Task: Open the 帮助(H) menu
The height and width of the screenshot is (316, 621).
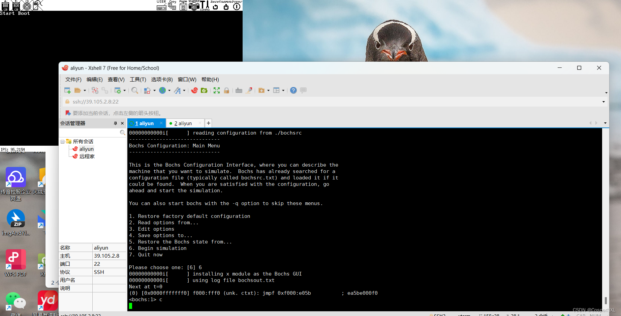Action: (210, 80)
